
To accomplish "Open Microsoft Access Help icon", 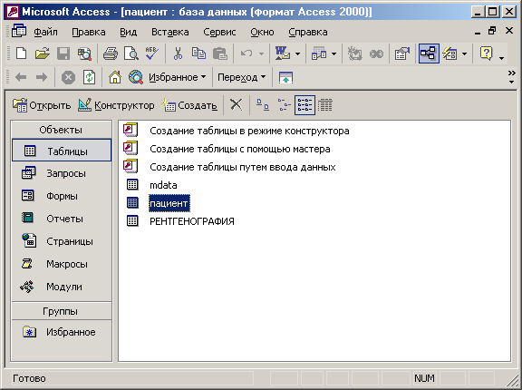I will [486, 54].
